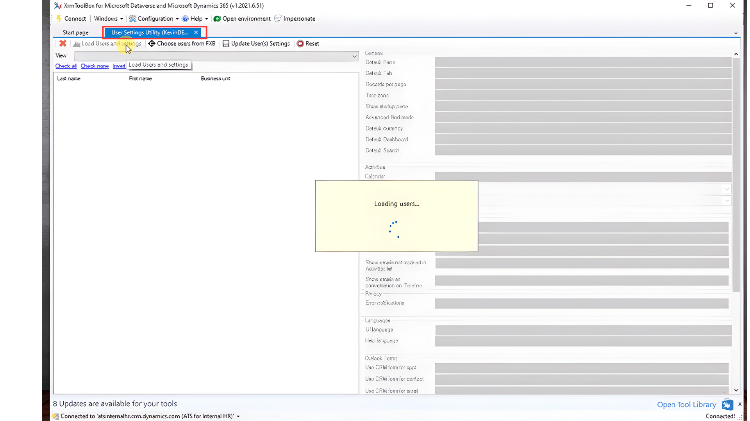Click Update User(s) Settings button
The height and width of the screenshot is (421, 750).
[x=256, y=43]
